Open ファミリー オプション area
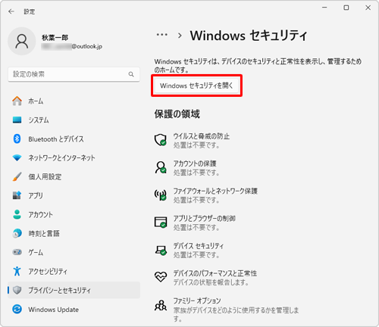 tap(227, 310)
